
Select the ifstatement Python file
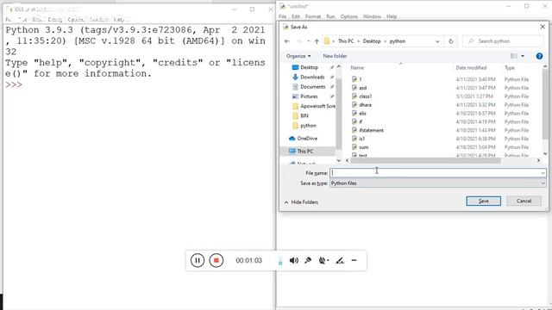pyautogui.click(x=371, y=130)
